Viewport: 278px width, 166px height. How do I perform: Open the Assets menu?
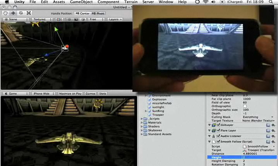(x=59, y=2)
